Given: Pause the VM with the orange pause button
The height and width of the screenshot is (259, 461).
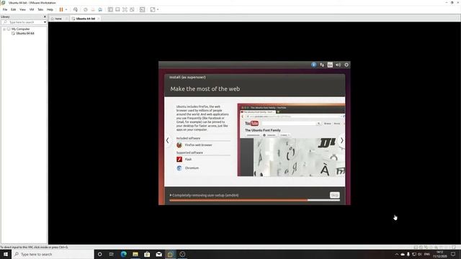Looking at the screenshot, I should [61, 9].
